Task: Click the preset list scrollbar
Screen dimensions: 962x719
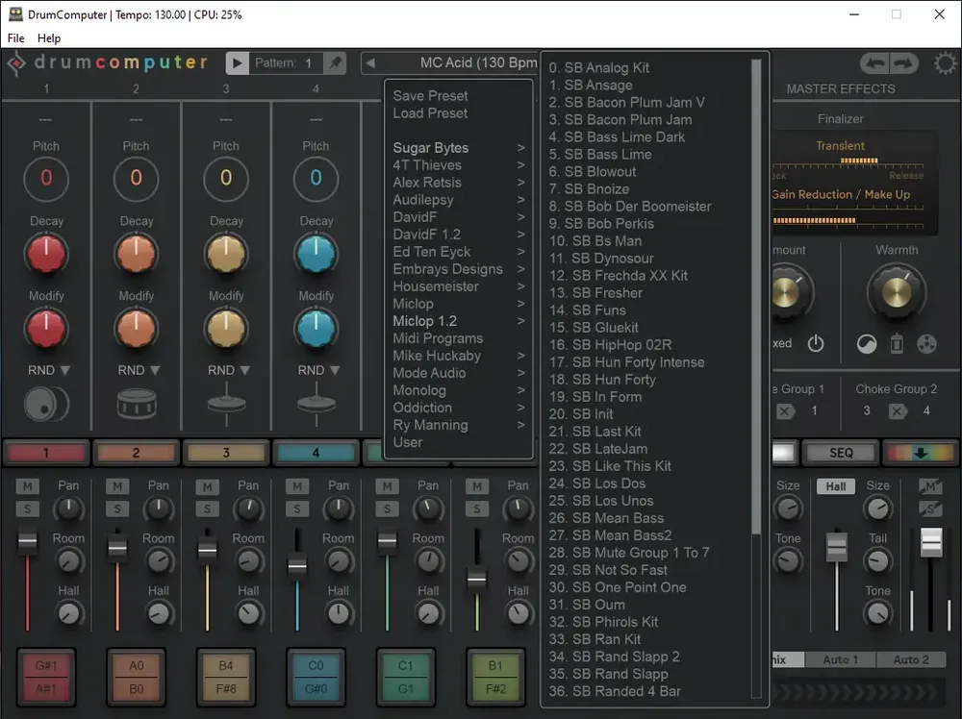Action: click(756, 296)
